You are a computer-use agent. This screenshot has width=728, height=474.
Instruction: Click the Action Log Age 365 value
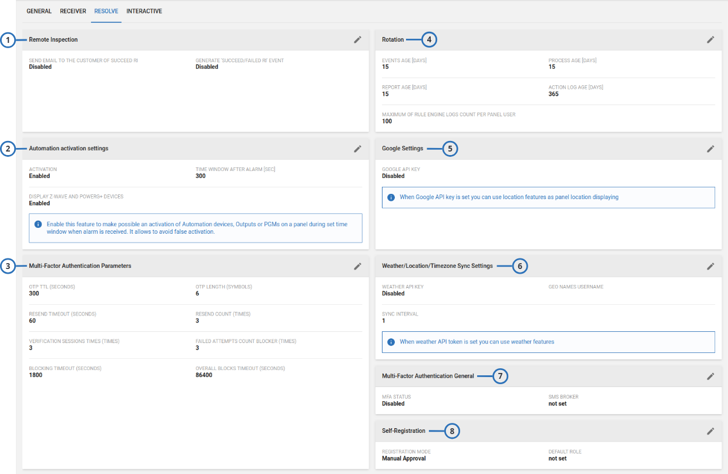[553, 94]
